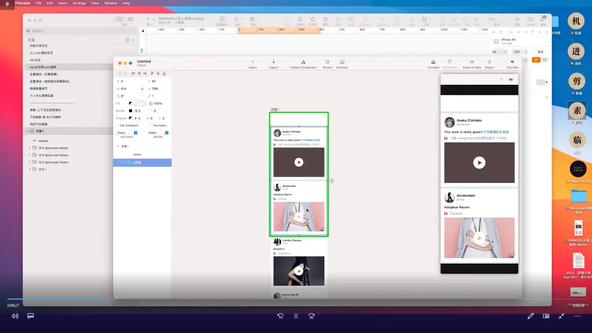Pause the video playback
Screen dimensions: 592x333
(x=296, y=316)
